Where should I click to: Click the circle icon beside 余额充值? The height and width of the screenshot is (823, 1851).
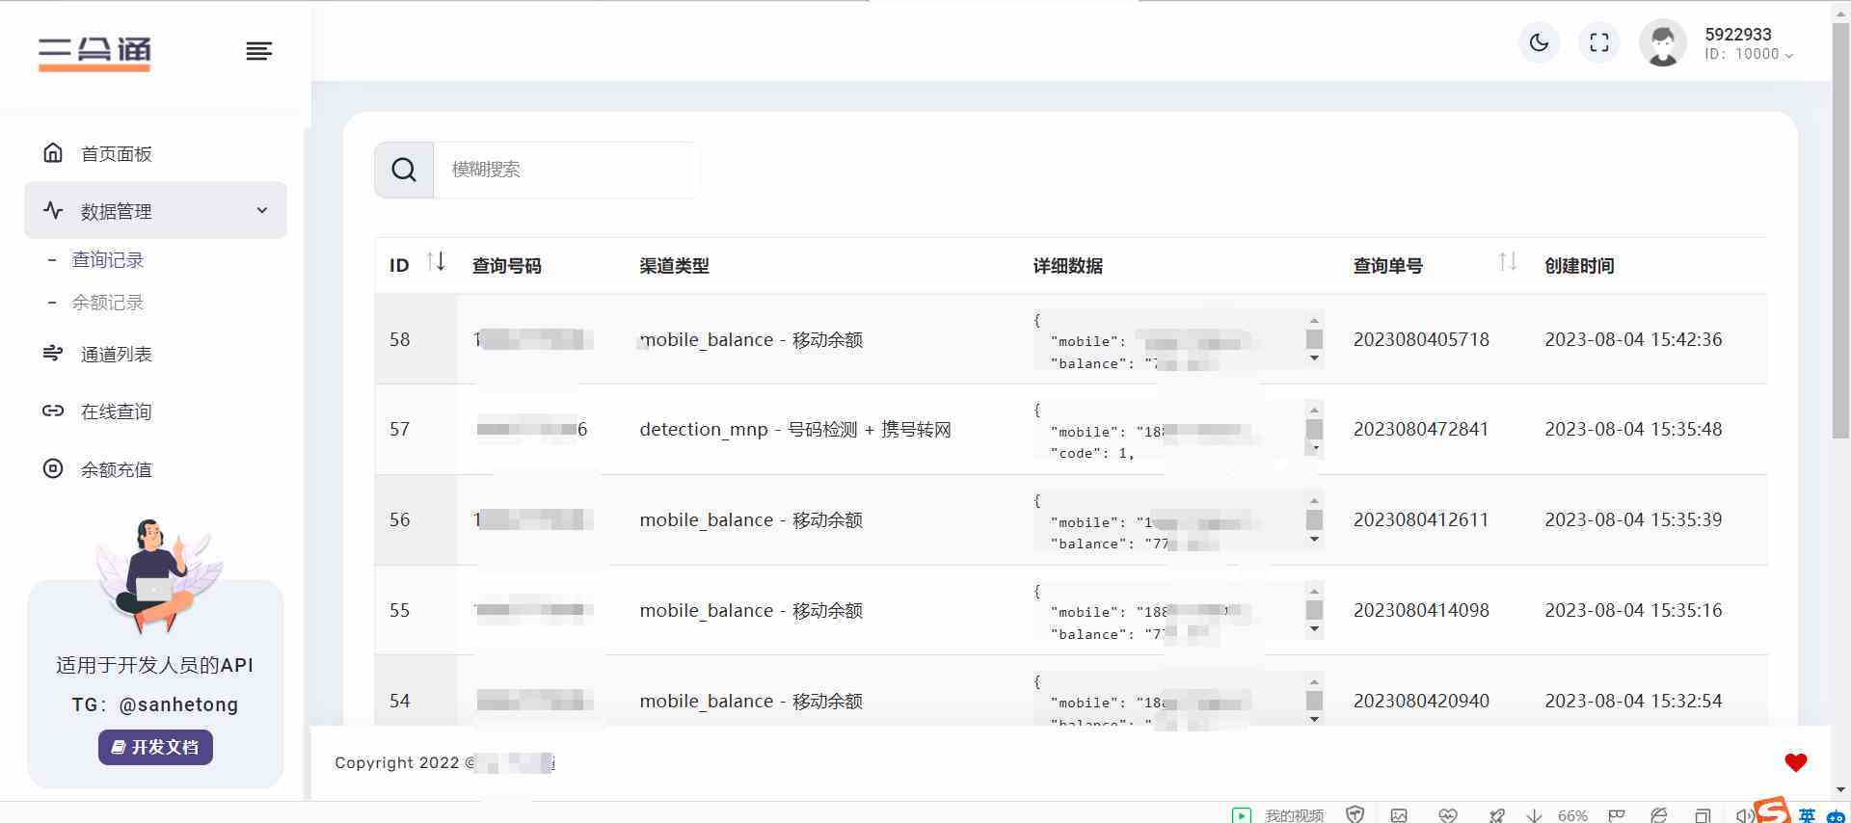(x=53, y=468)
